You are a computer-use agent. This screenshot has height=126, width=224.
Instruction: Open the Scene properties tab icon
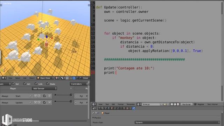[105, 108]
